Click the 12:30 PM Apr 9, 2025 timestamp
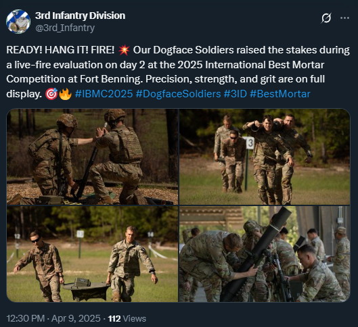The width and height of the screenshot is (358, 327). point(53,318)
